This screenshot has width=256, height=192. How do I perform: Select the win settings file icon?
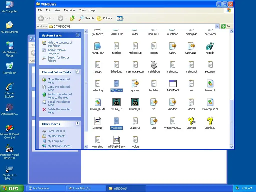[154, 121]
